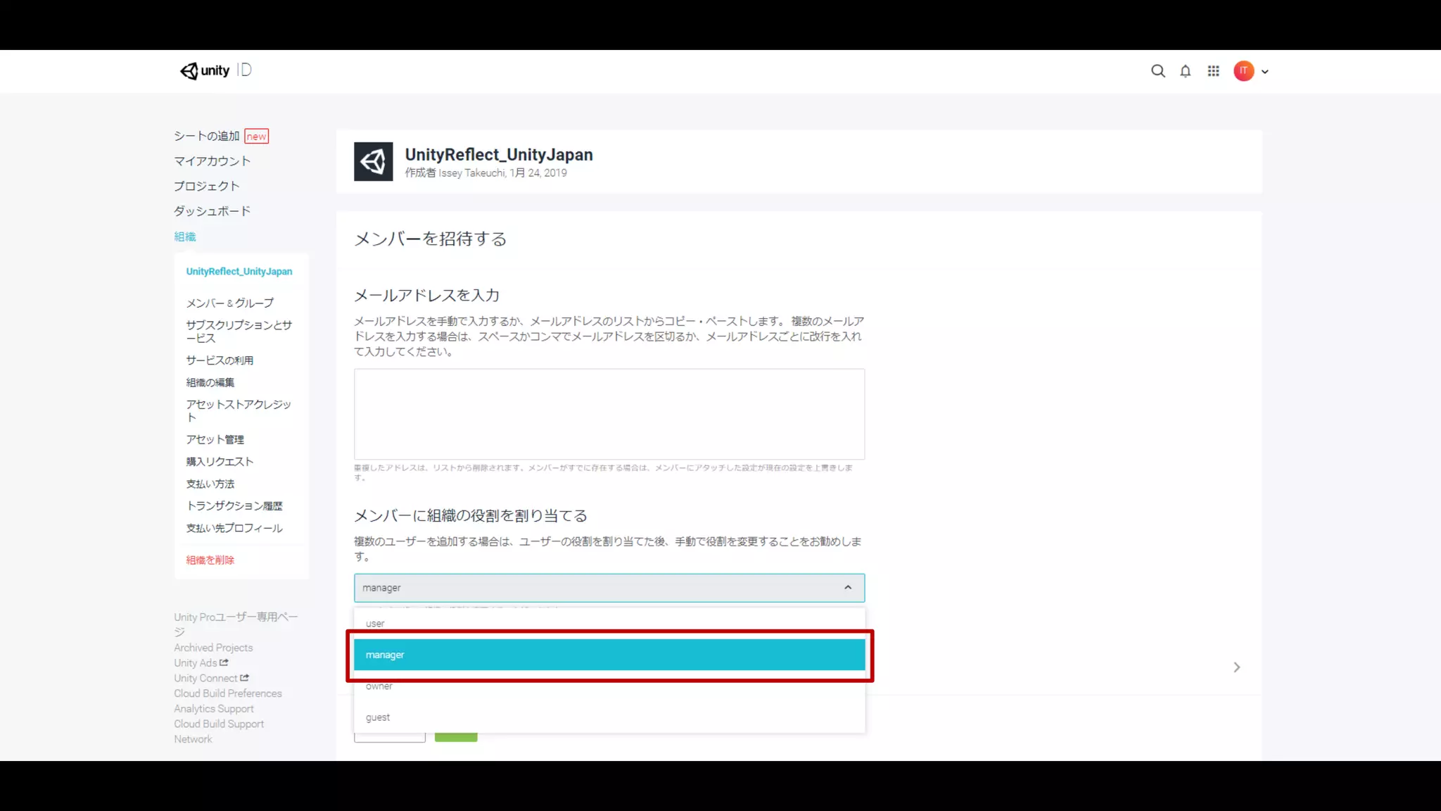Click the email address text area
The image size is (1441, 811).
pos(609,414)
